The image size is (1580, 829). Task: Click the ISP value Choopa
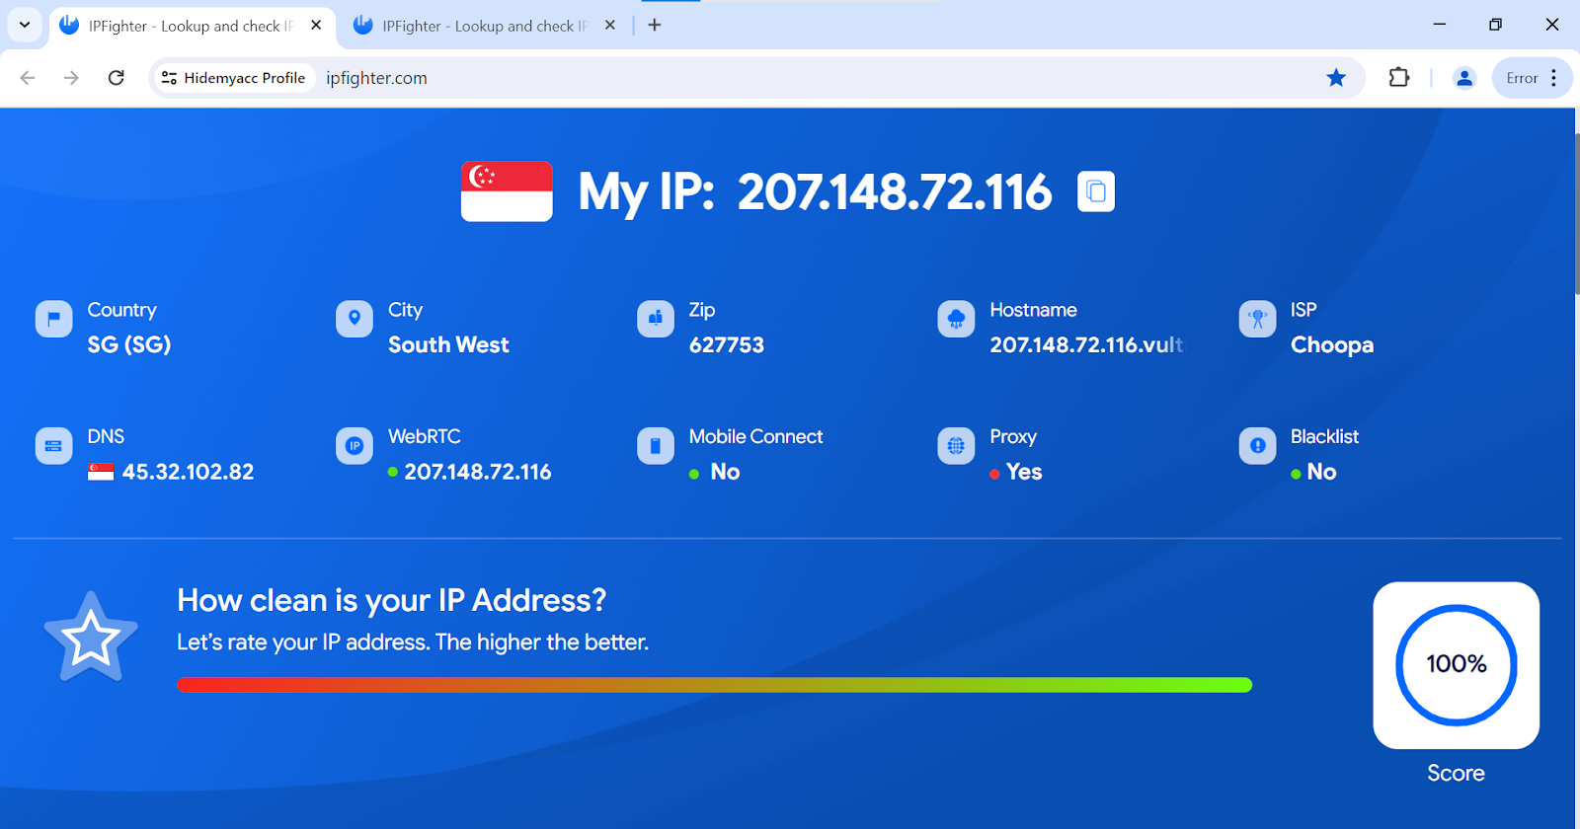pyautogui.click(x=1332, y=345)
